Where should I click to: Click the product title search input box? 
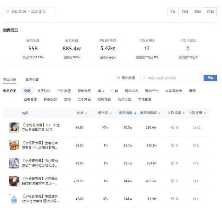171,78
